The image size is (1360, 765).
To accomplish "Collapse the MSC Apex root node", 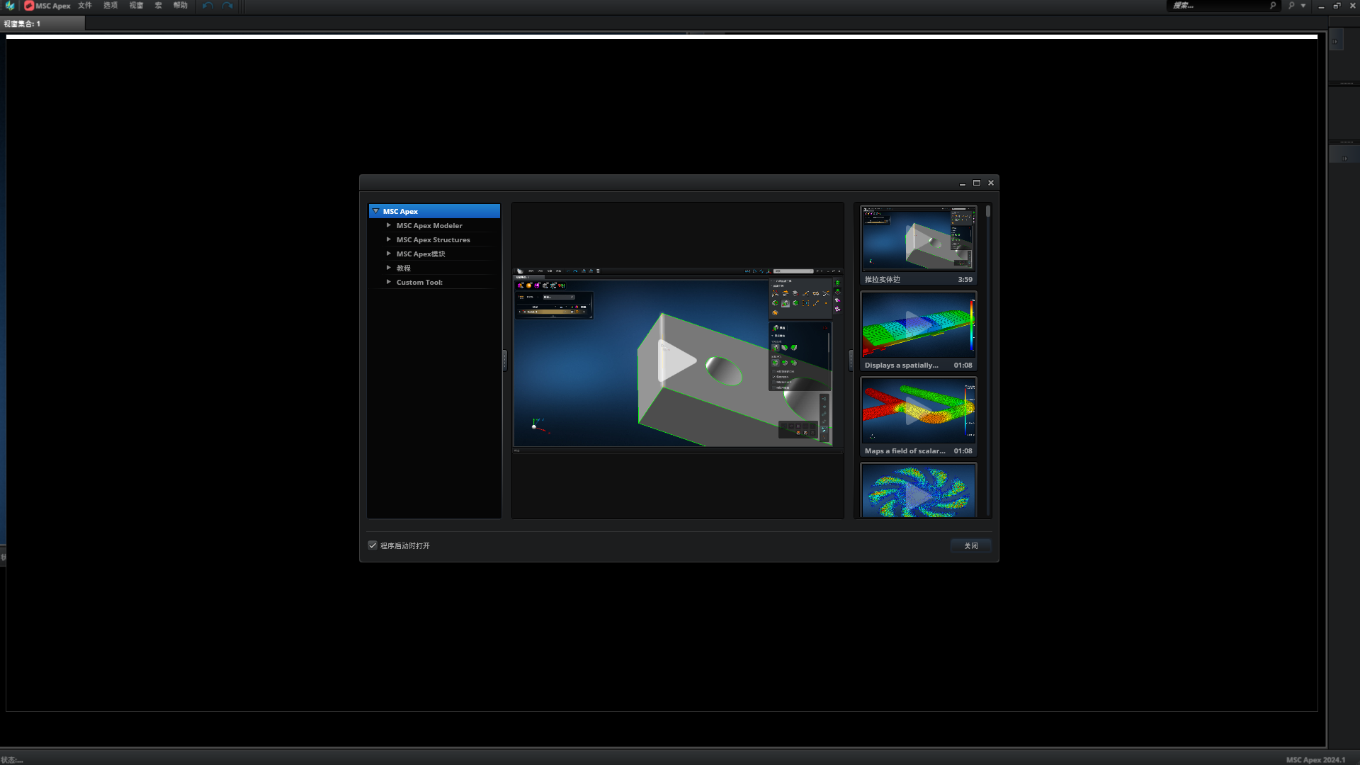I will pyautogui.click(x=376, y=211).
